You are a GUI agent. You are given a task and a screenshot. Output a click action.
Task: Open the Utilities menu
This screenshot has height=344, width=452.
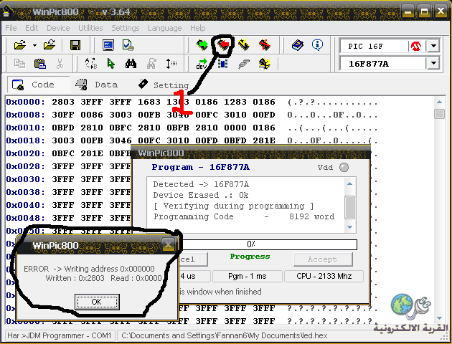pyautogui.click(x=90, y=28)
